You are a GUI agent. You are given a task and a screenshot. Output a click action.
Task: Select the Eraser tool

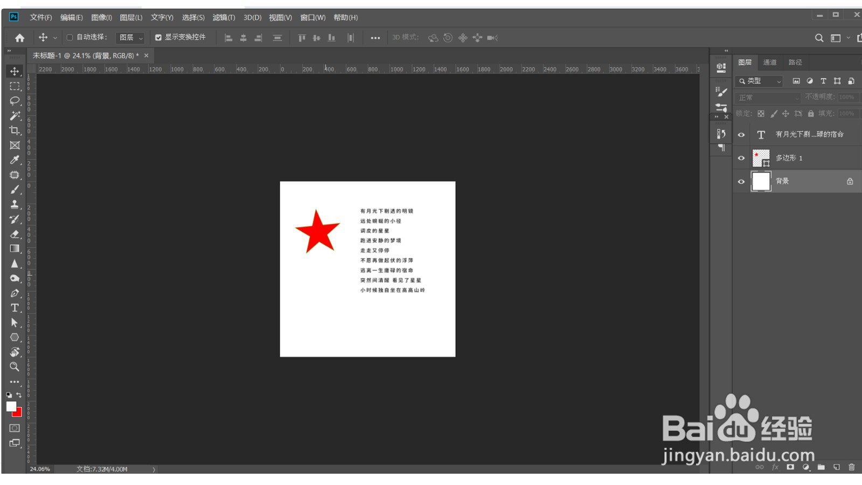tap(15, 234)
